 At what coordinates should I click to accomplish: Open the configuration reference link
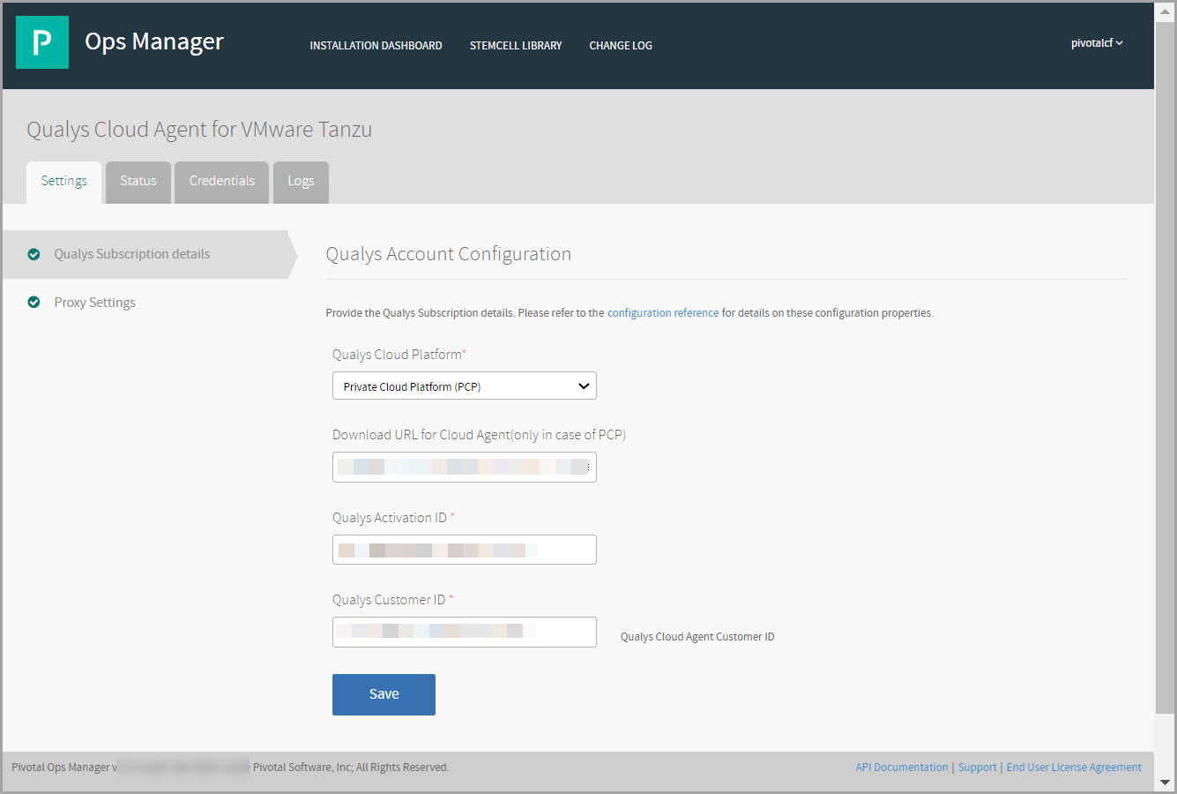coord(663,313)
